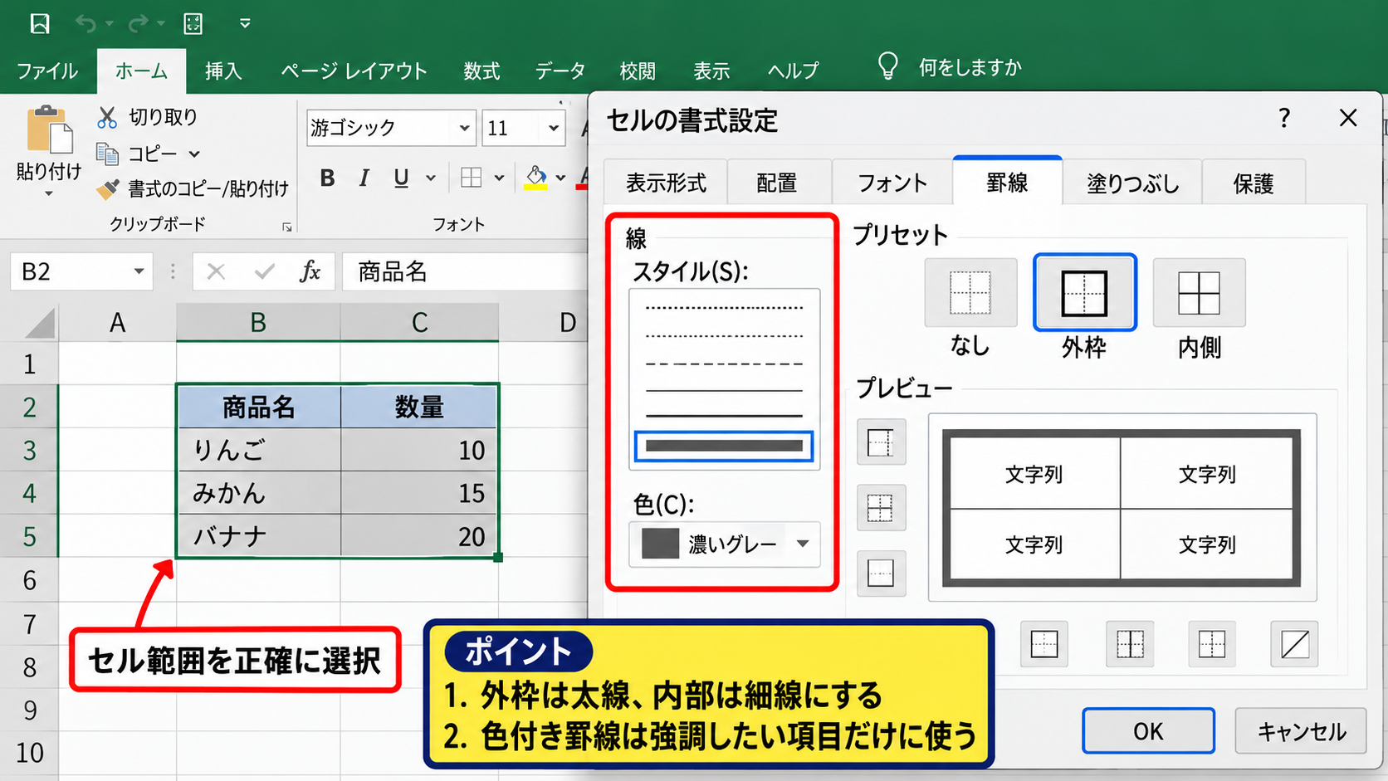
Task: Click the キャンセル (Cancel) button
Action: (1301, 731)
